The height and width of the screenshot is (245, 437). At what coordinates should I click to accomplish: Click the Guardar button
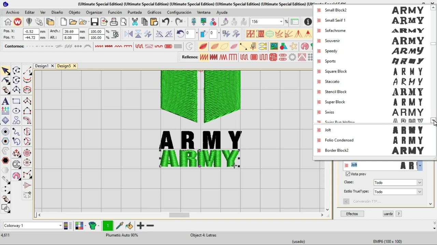click(388, 214)
